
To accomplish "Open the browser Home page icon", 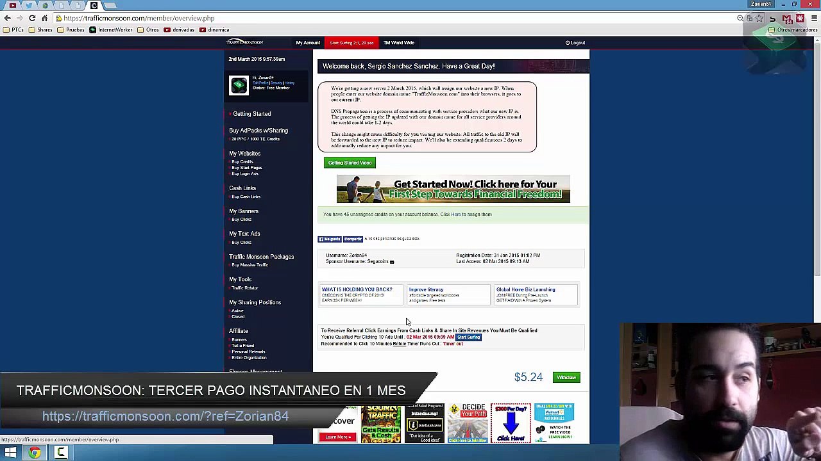I will (x=44, y=18).
